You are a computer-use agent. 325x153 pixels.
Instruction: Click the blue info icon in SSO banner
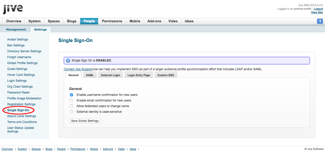point(68,60)
